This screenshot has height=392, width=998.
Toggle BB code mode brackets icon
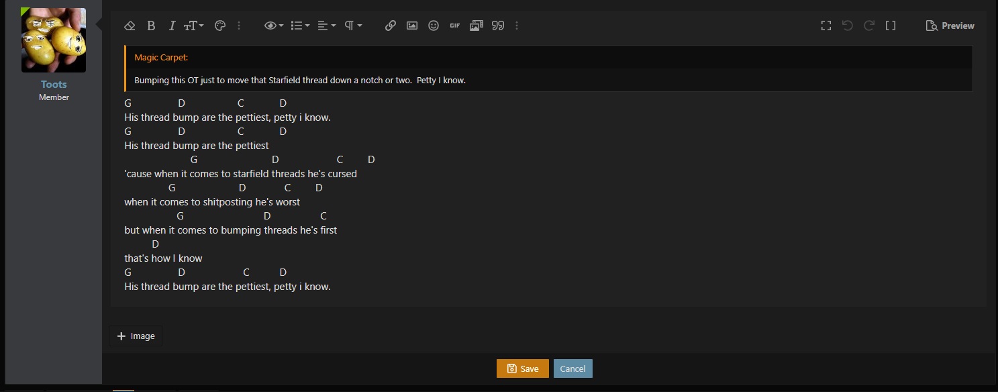(x=891, y=26)
